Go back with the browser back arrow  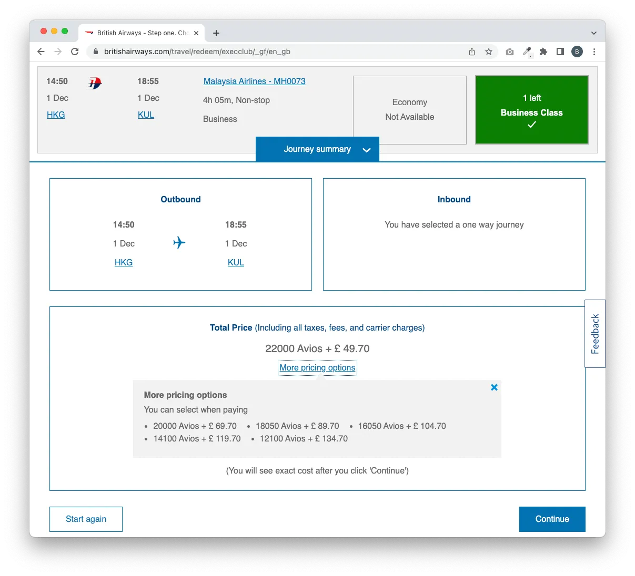[x=41, y=52]
